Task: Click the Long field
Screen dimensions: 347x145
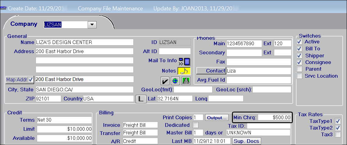Action: click(x=226, y=99)
